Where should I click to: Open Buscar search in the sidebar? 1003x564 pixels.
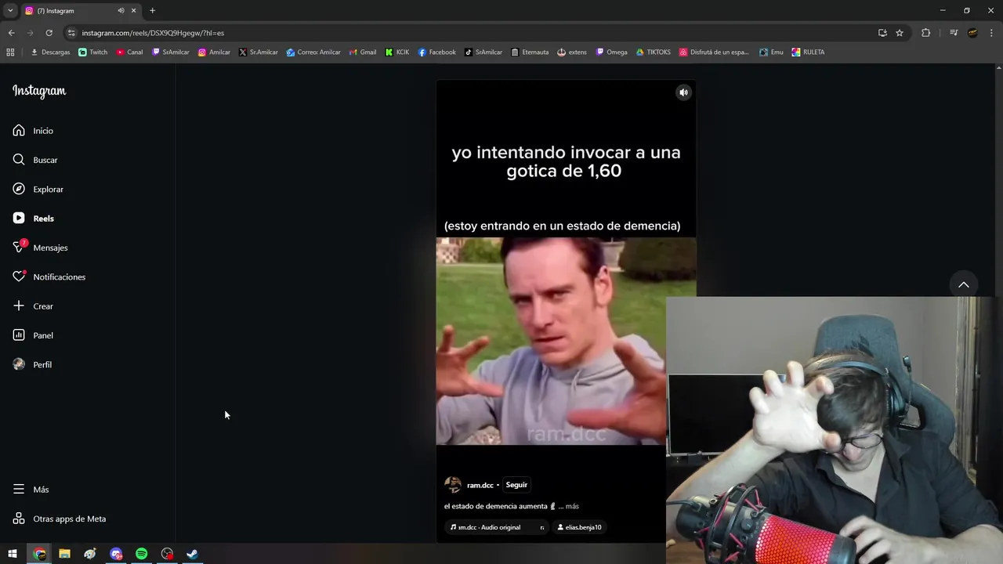[35, 160]
